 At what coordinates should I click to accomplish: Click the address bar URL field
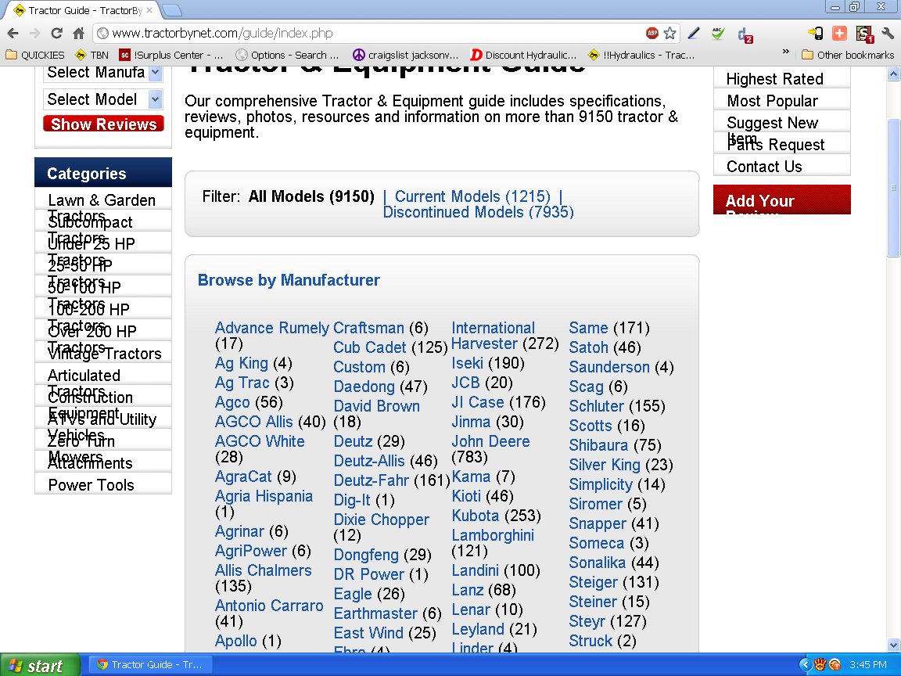pyautogui.click(x=368, y=34)
